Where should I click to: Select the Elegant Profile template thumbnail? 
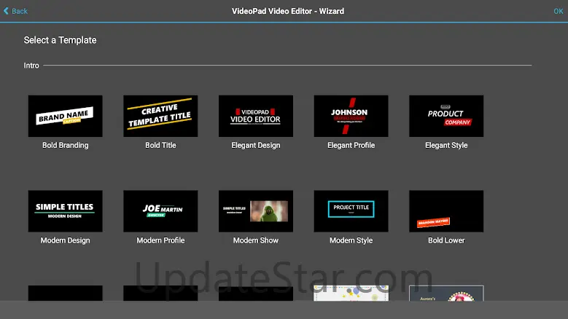pos(351,116)
